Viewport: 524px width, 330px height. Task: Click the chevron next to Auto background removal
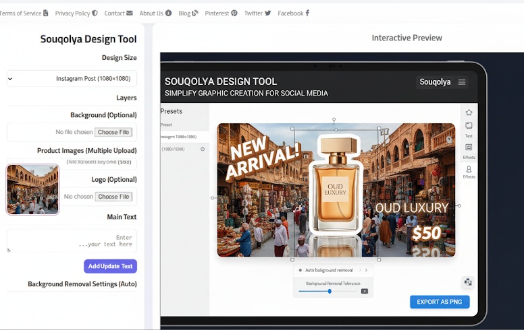point(365,270)
